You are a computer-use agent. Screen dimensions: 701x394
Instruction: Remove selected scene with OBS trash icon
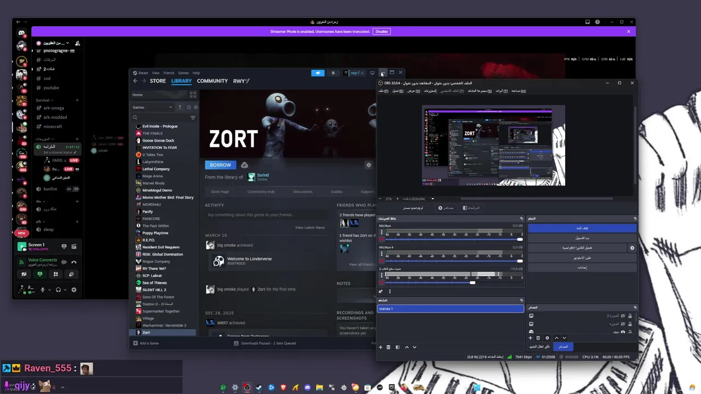point(388,347)
